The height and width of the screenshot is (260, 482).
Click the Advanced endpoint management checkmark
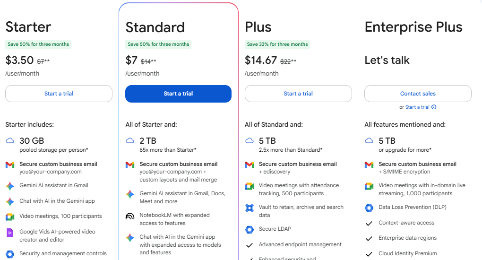250,245
